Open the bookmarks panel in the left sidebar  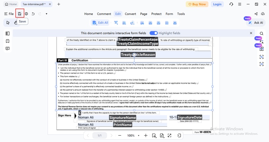pos(7,41)
